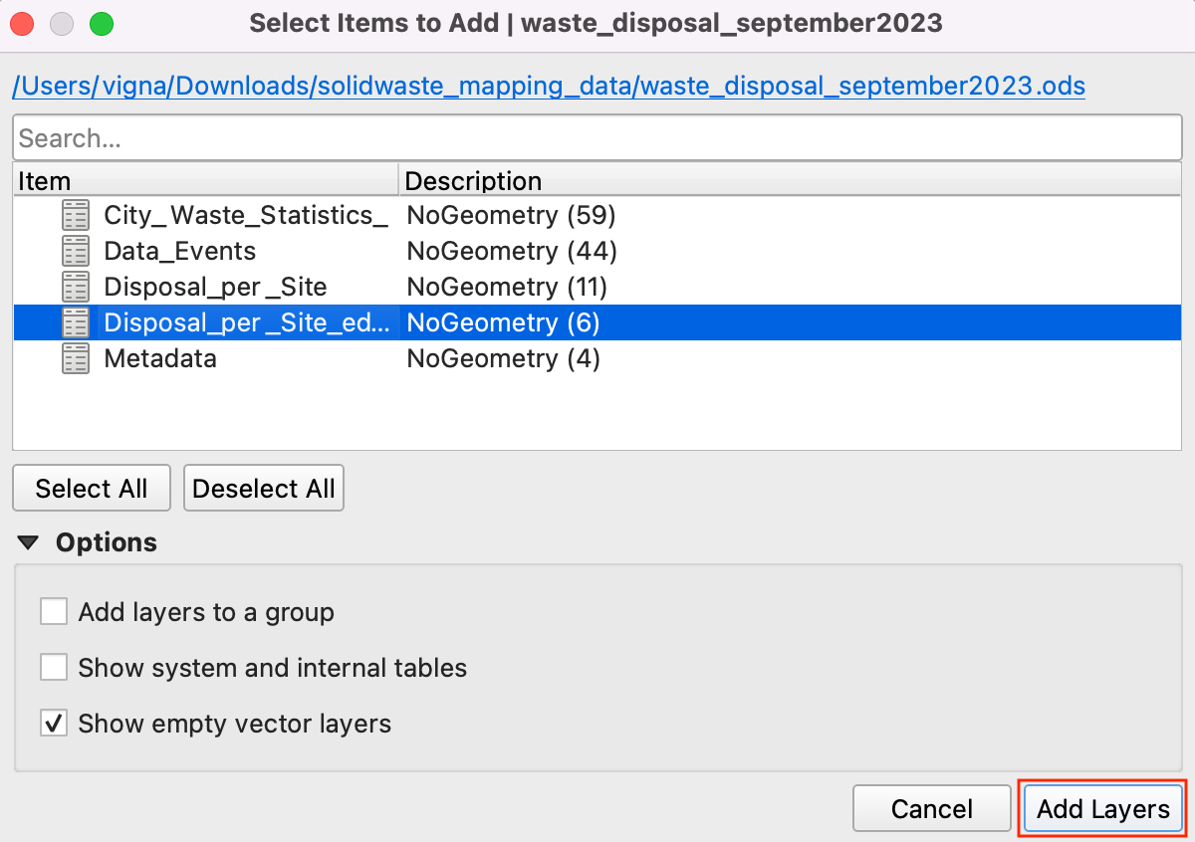Screen dimensions: 1195x842
Task: Click the Metadata table icon
Action: click(76, 358)
